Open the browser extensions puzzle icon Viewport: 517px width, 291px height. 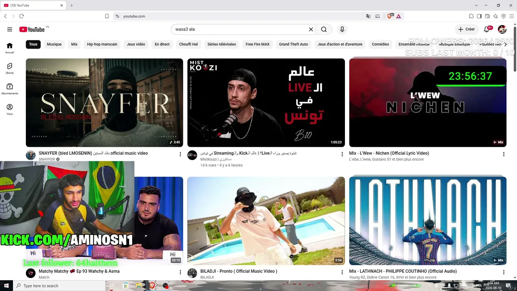coord(471,16)
